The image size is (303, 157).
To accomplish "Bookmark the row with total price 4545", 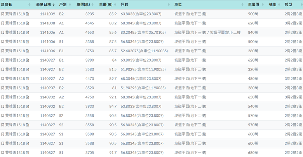I will coord(2,23).
